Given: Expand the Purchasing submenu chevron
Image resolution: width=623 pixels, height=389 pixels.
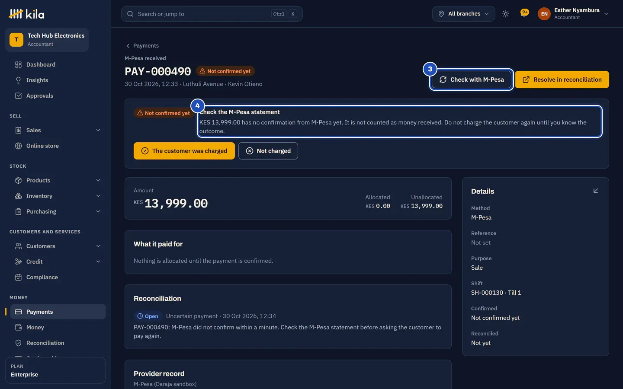Looking at the screenshot, I should pyautogui.click(x=98, y=211).
